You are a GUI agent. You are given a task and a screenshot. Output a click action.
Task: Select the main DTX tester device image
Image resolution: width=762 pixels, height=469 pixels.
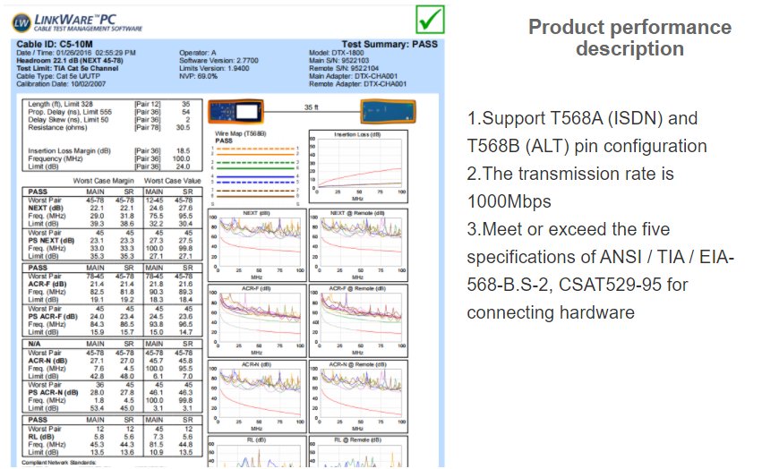236,112
